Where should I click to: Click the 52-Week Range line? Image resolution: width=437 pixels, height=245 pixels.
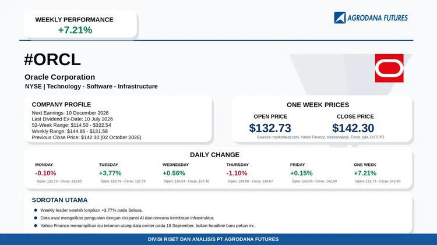pyautogui.click(x=71, y=125)
